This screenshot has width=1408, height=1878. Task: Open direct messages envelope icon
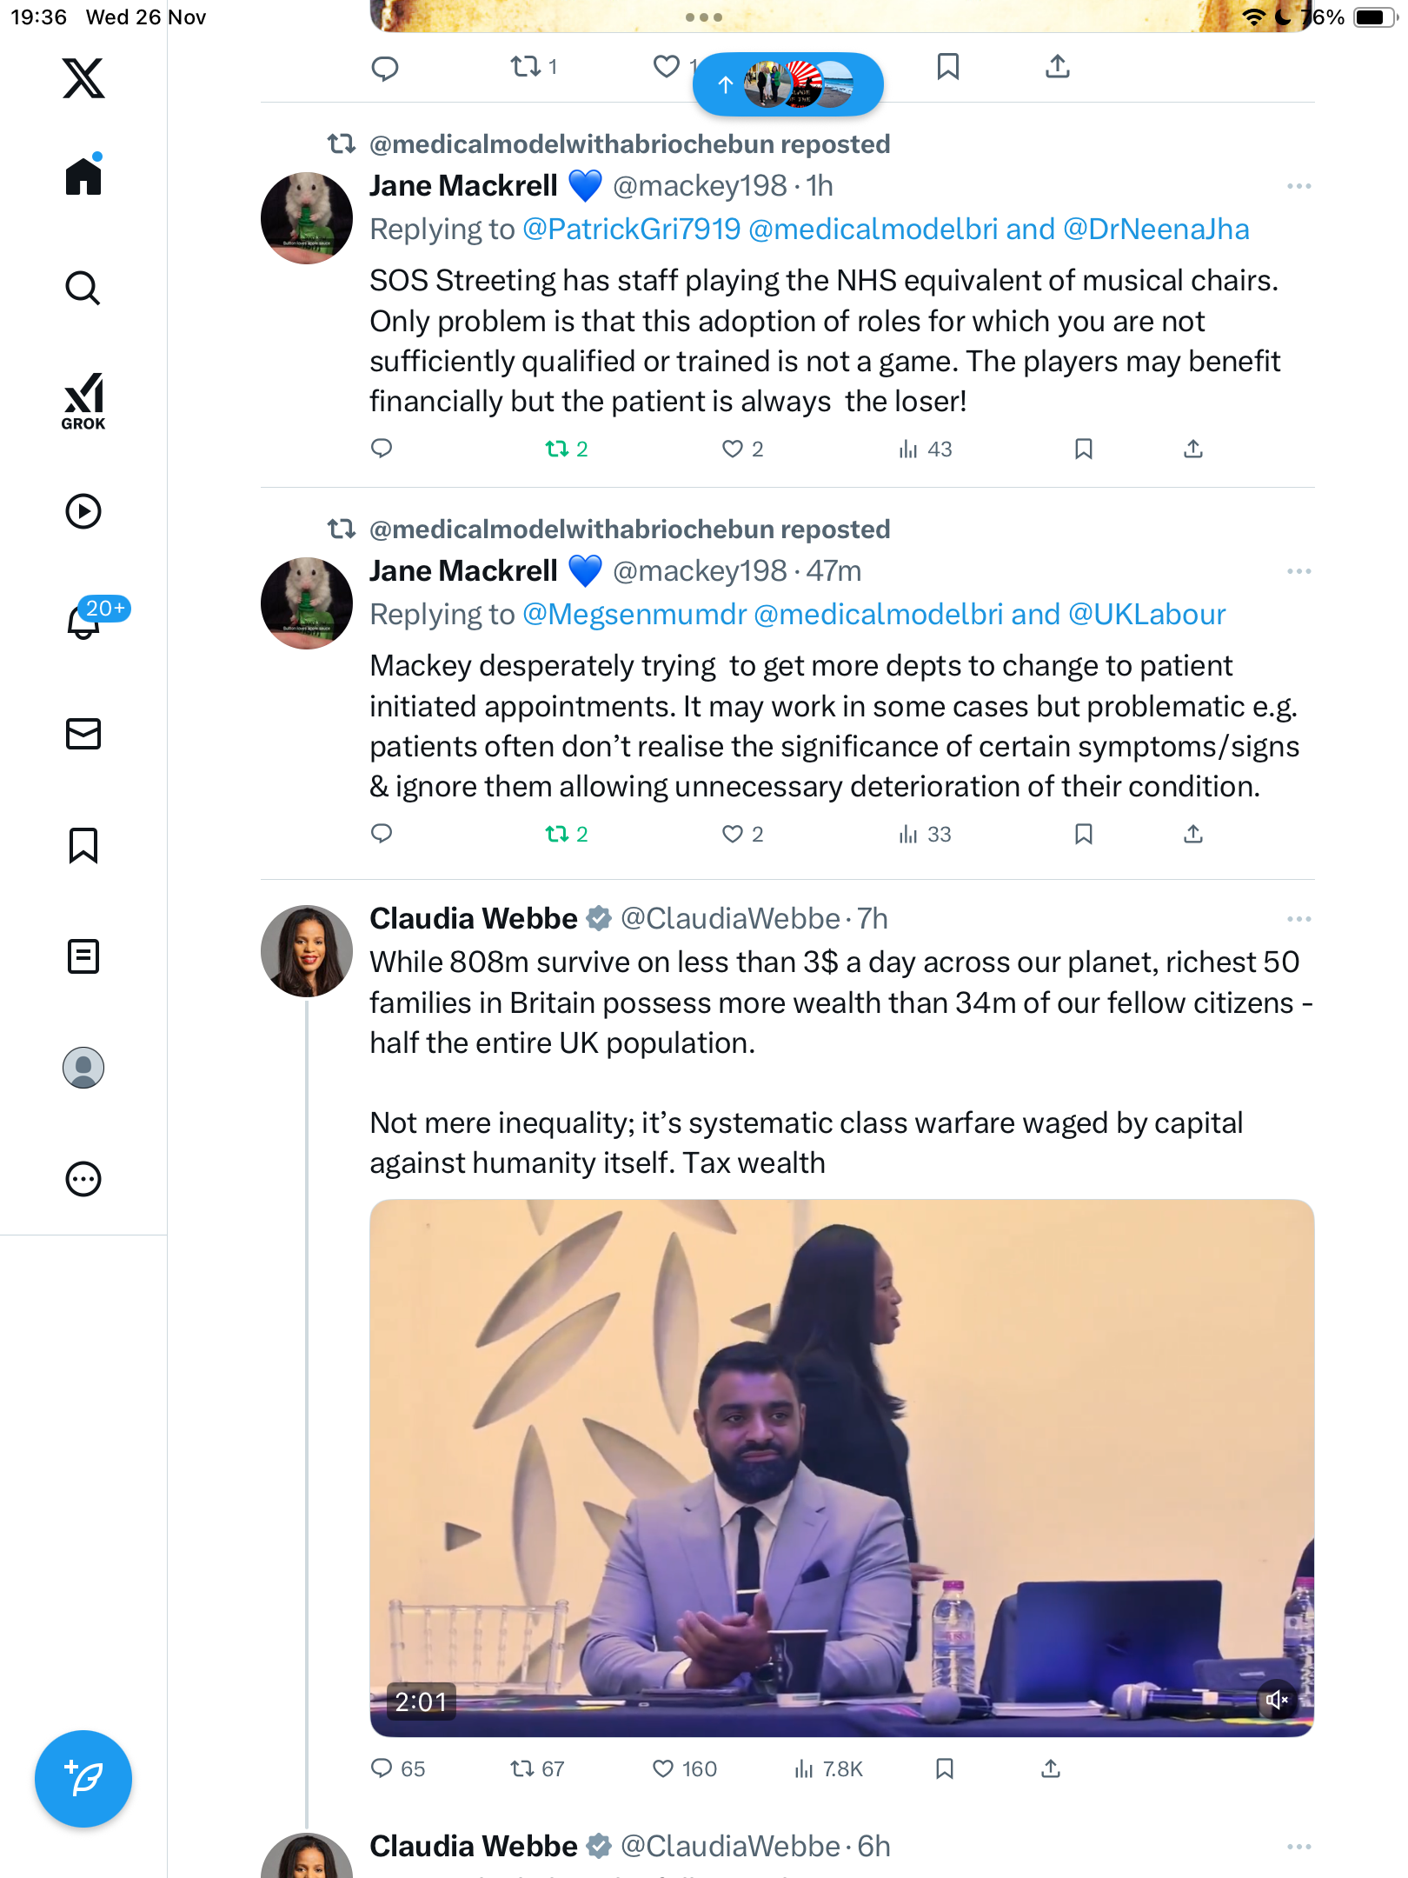tap(83, 734)
